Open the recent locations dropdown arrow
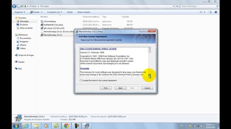 pos(22,6)
